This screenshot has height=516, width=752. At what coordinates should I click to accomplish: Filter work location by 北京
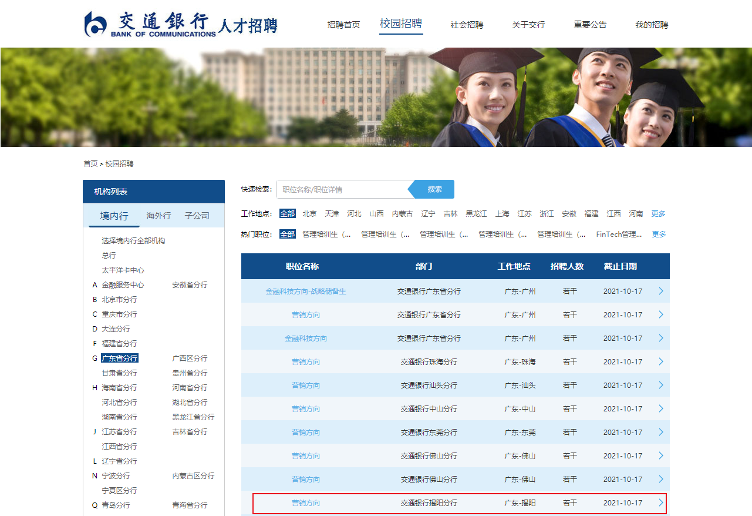(x=309, y=214)
